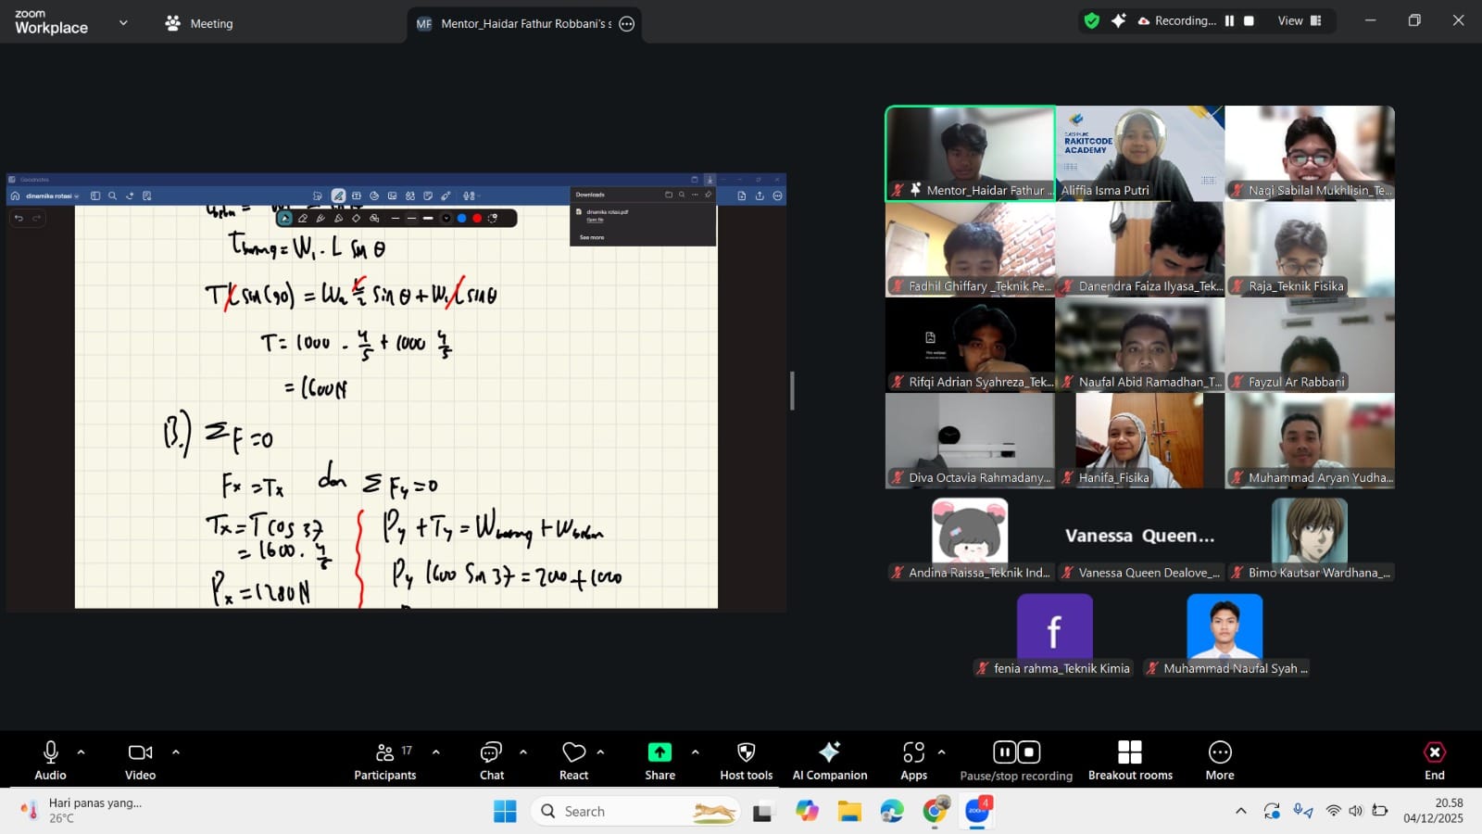Open the Chat panel

click(492, 760)
